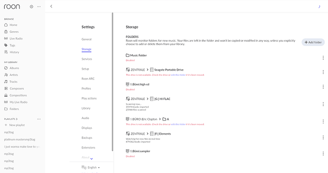
Task: Open options menu for [F:] Elements
Action: (x=323, y=137)
